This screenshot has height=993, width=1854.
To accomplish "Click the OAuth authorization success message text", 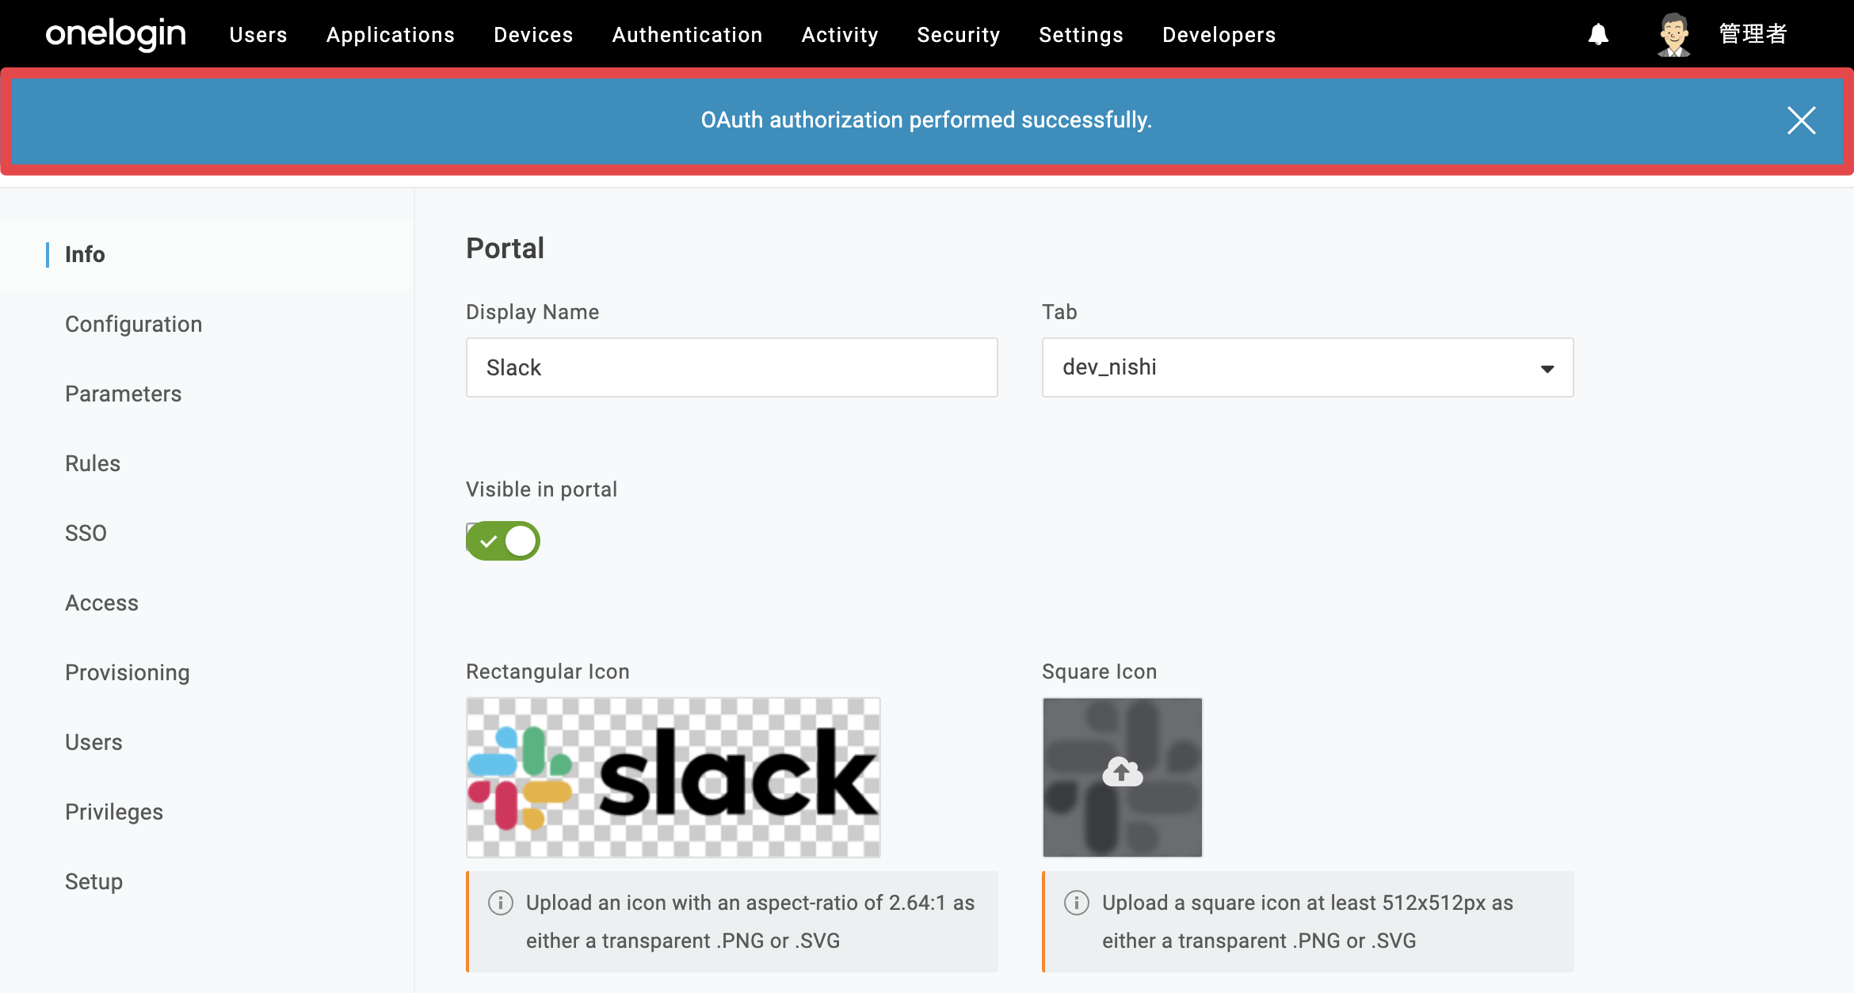I will tap(926, 120).
